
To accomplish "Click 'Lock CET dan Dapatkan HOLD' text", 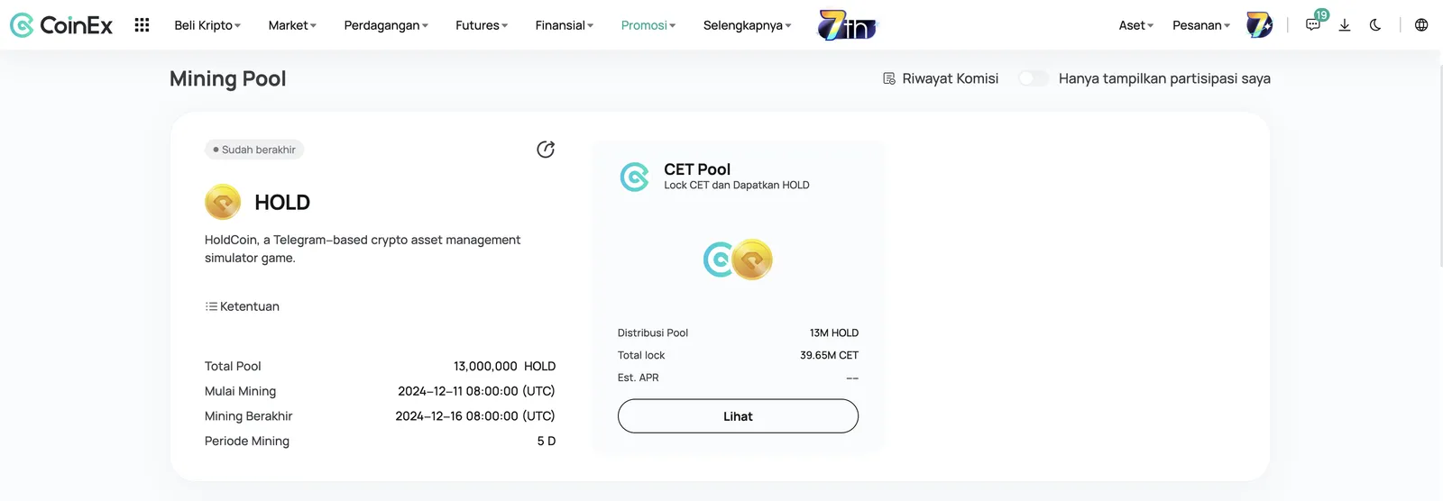I will [x=737, y=185].
